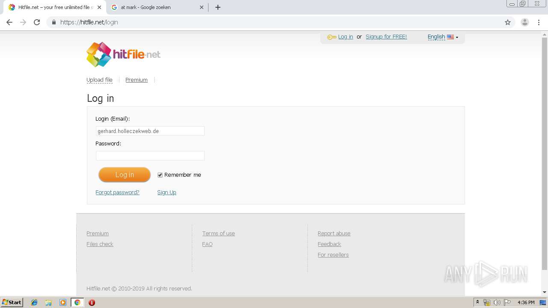Click the Login (Email) input field
Viewport: 548px width, 308px height.
coord(150,131)
